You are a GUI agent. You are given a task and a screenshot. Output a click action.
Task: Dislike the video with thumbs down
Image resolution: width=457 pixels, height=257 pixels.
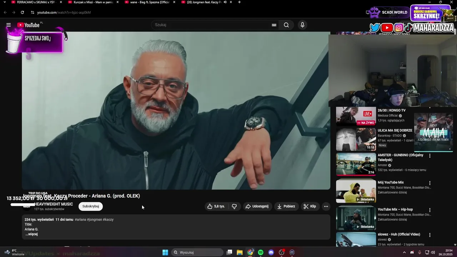pyautogui.click(x=234, y=206)
